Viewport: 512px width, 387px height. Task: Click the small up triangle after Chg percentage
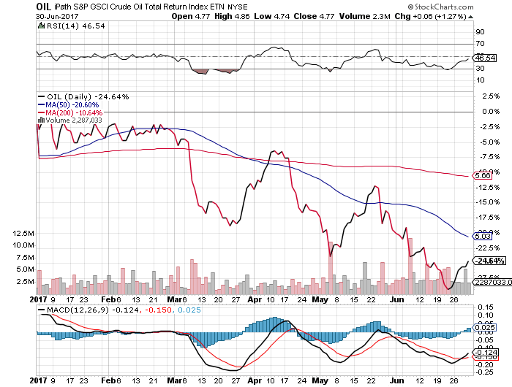click(x=470, y=17)
